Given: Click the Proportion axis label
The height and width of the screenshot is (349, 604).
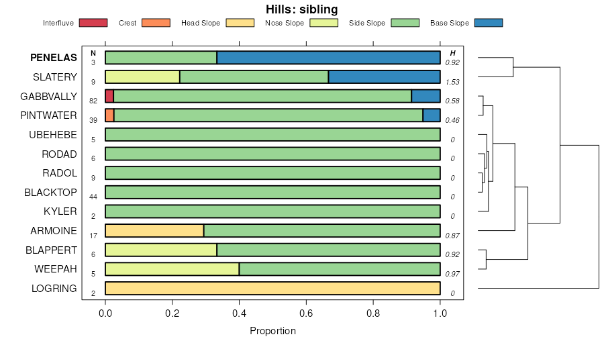Looking at the screenshot, I should pos(272,331).
